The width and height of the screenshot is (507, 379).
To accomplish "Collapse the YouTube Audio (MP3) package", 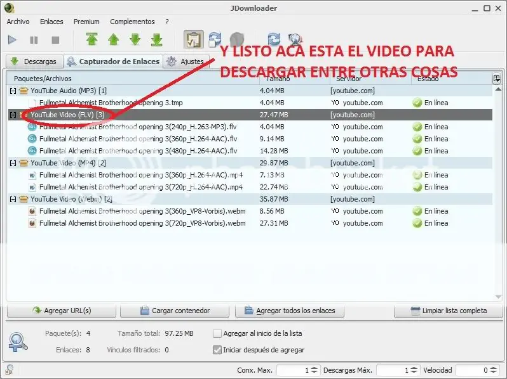I will point(13,91).
